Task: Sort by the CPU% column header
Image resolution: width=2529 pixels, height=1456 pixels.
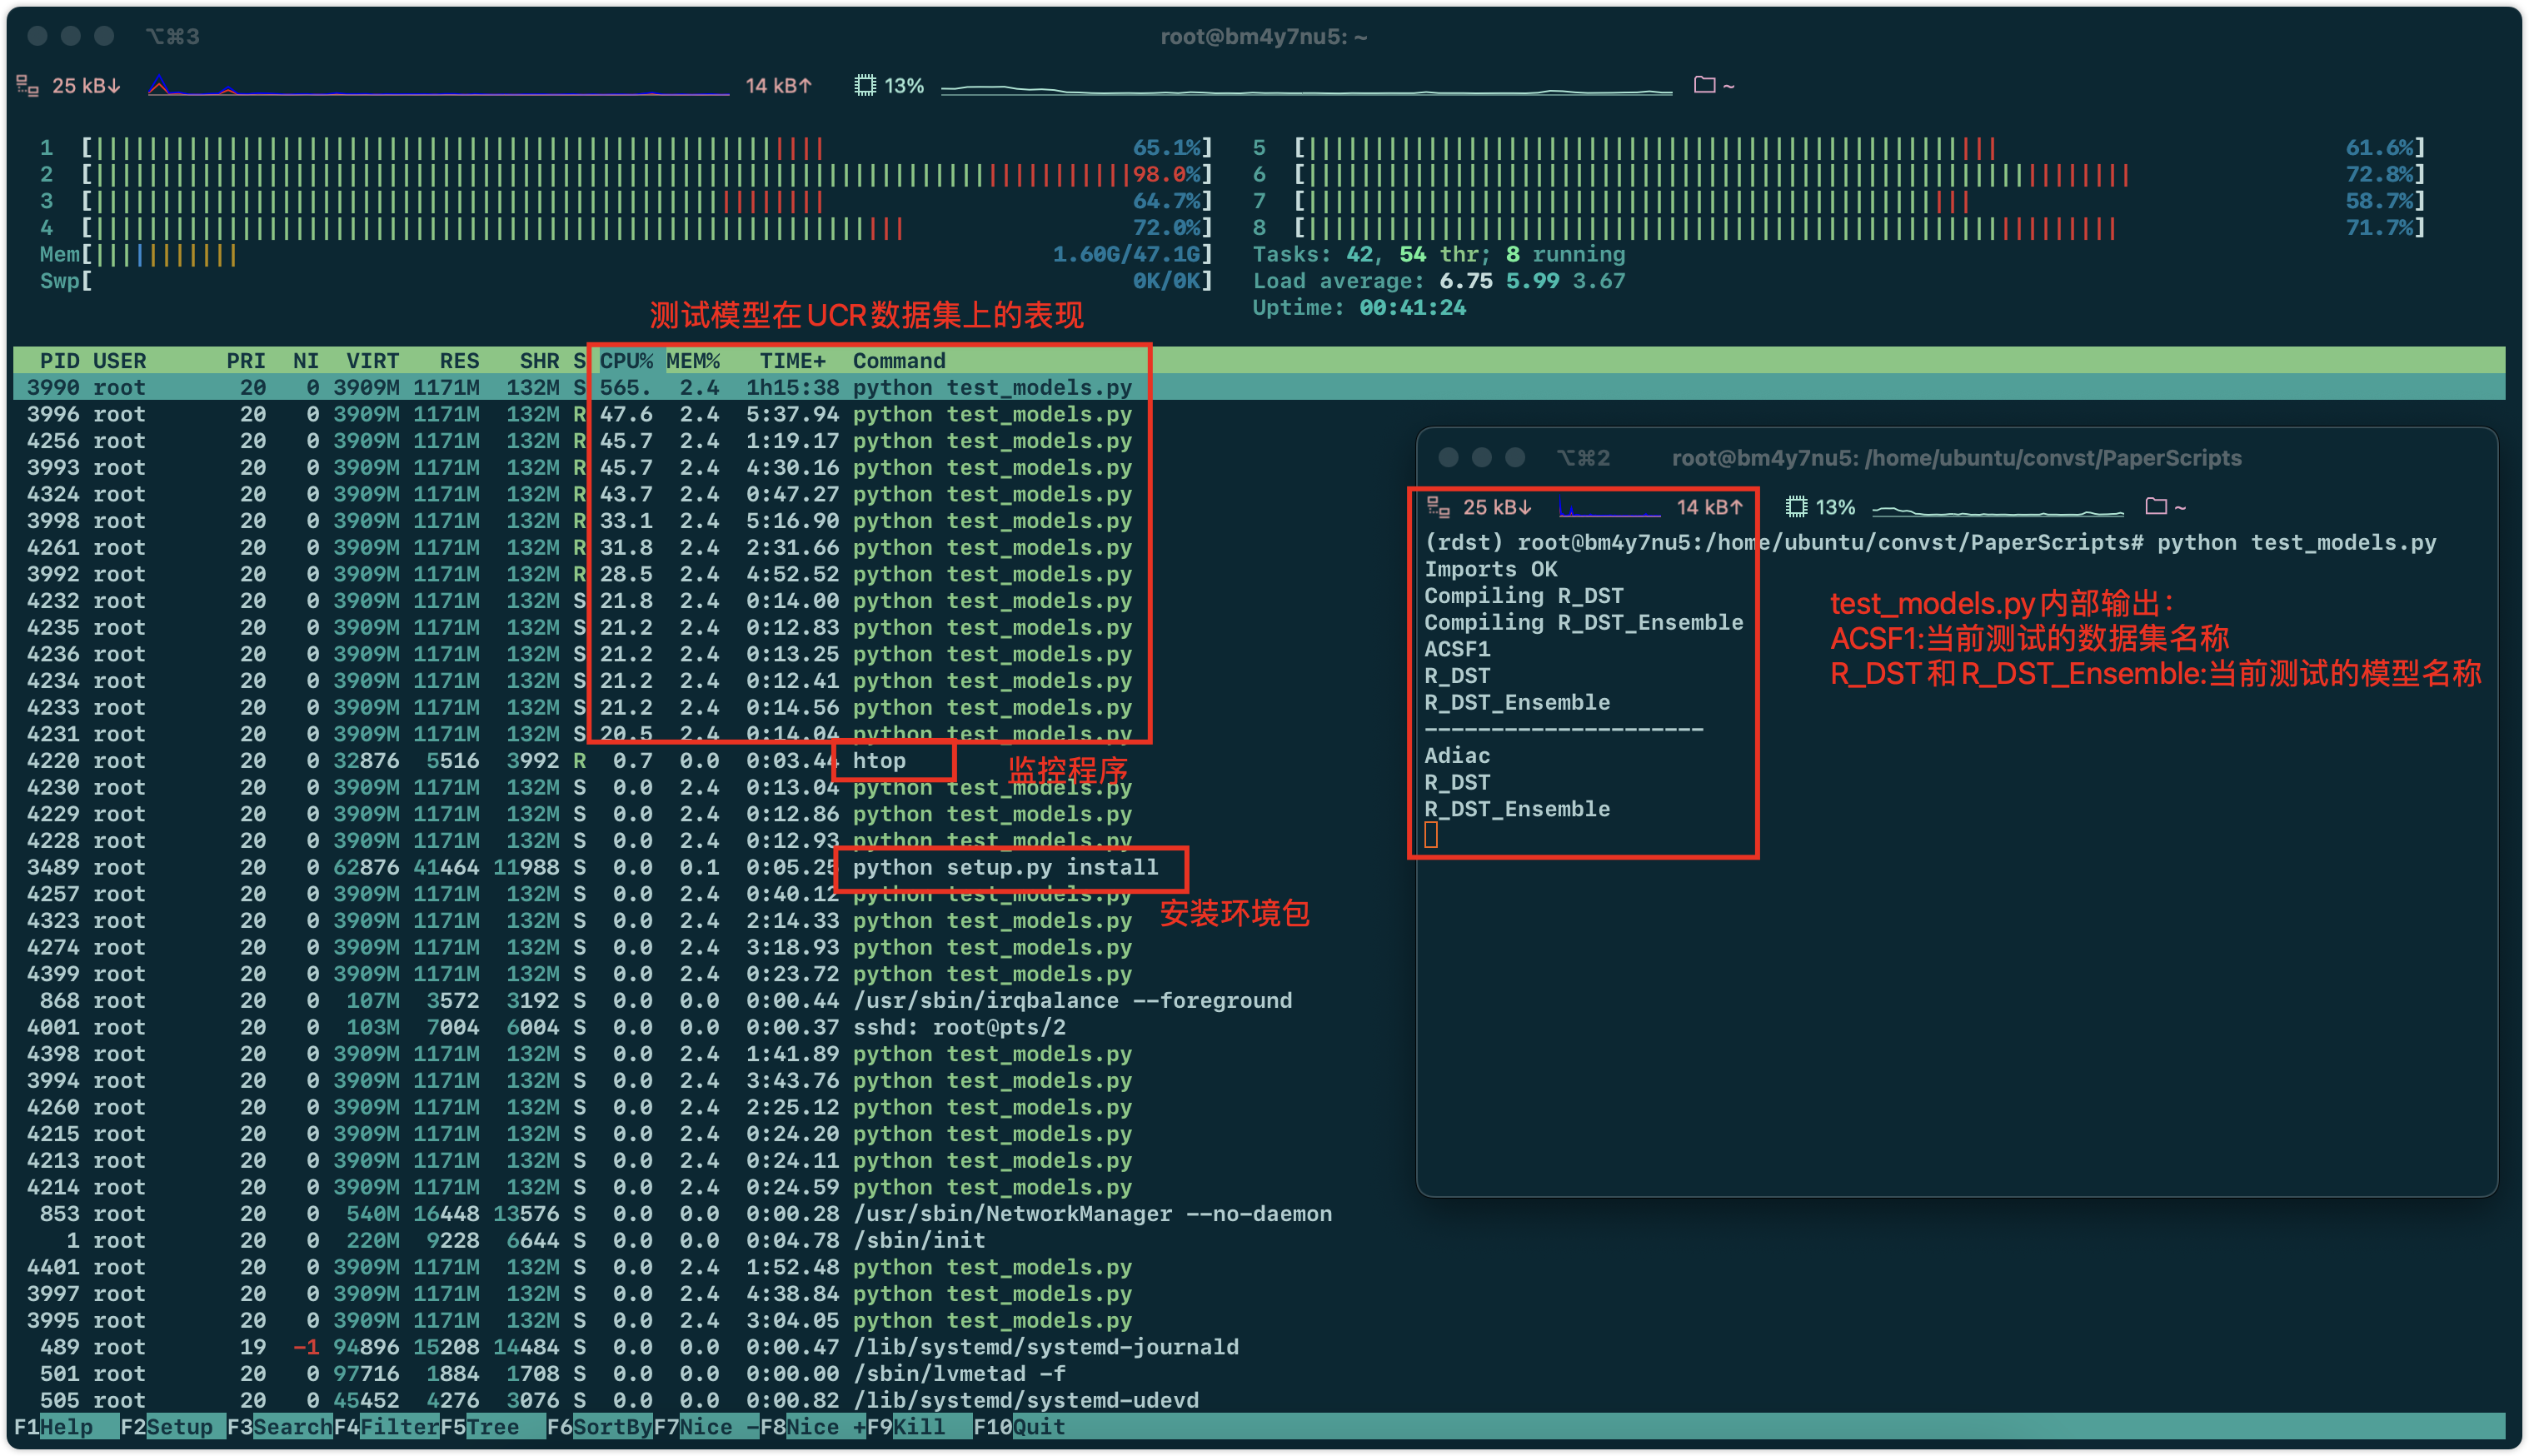Action: tap(626, 361)
